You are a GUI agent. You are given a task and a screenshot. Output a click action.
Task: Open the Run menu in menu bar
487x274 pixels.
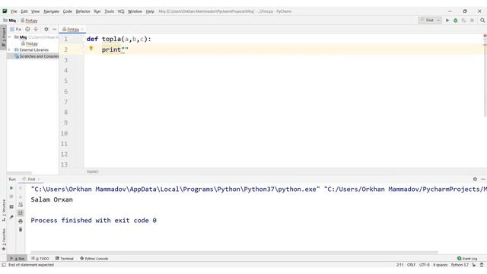97,11
